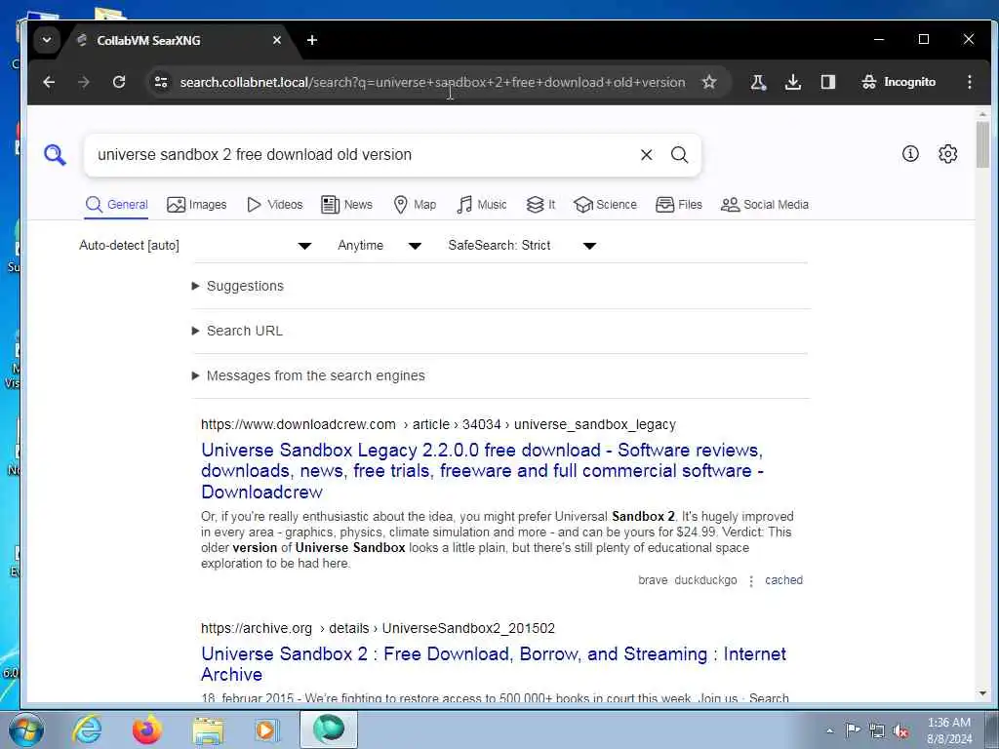Switch to Map search category
Screen dimensions: 999x749
(415, 205)
